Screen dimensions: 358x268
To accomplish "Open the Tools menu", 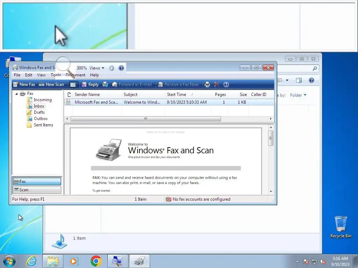I will click(56, 75).
